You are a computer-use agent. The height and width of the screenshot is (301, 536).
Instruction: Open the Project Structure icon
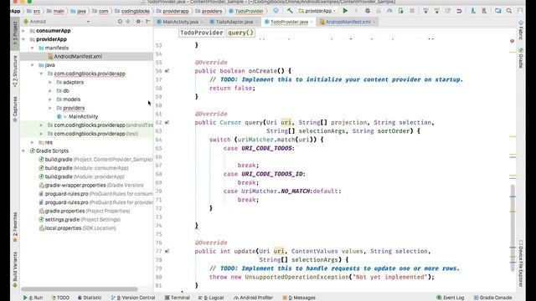[498, 11]
